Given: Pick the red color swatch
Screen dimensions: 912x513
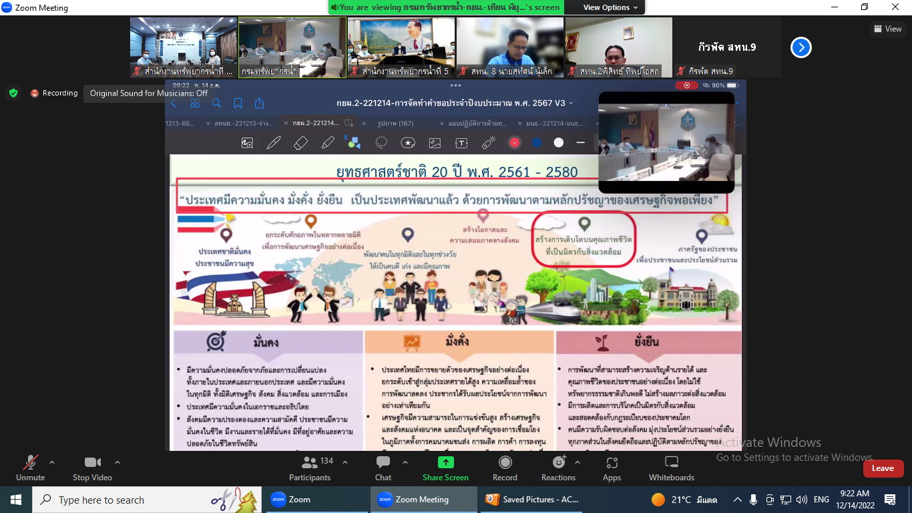Looking at the screenshot, I should 515,142.
